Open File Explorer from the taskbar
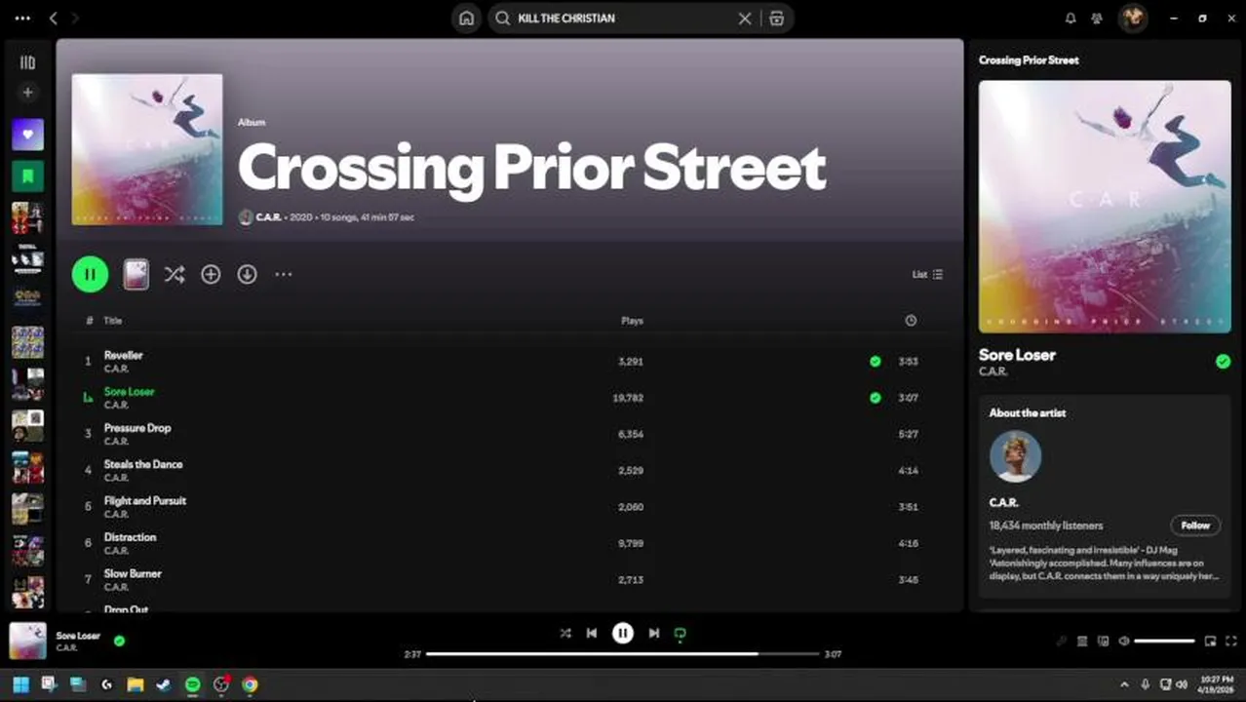 tap(136, 684)
